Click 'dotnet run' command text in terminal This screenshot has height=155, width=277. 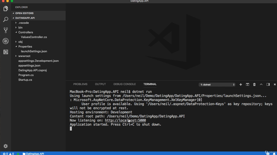click(x=142, y=92)
